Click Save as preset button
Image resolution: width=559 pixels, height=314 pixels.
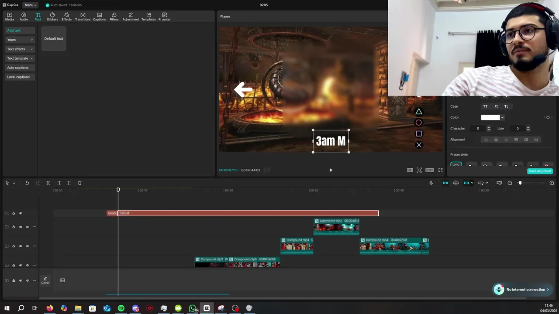[540, 171]
